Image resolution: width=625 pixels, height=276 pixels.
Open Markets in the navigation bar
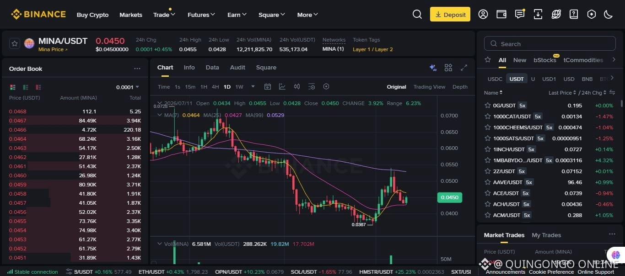pyautogui.click(x=131, y=15)
